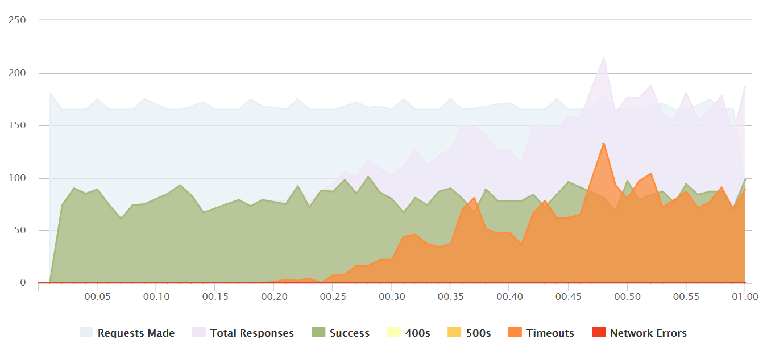Click the 250 y-axis value label
The image size is (767, 364).
point(18,20)
